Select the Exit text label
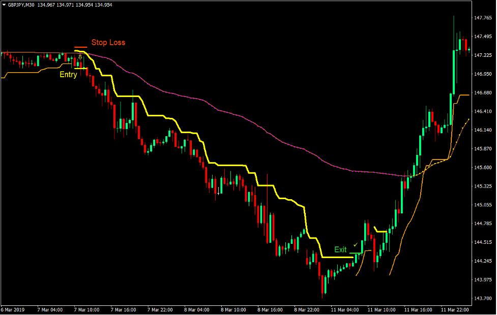The width and height of the screenshot is (497, 315). (340, 249)
